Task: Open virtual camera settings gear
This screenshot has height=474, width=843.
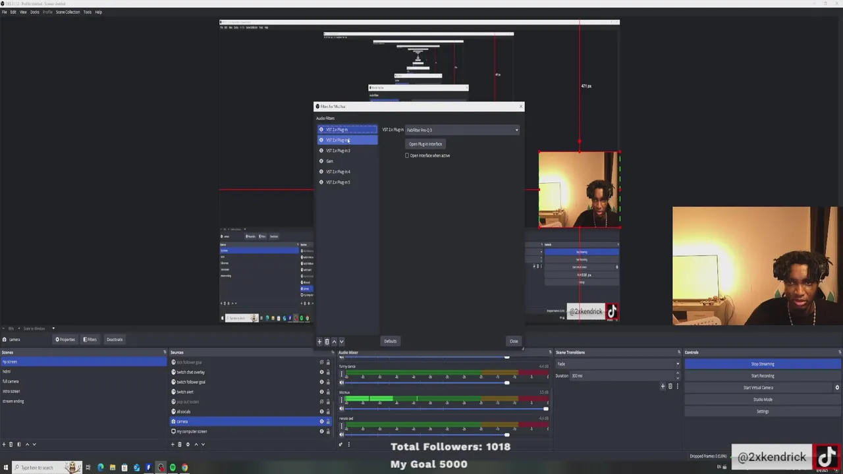Action: point(837,388)
